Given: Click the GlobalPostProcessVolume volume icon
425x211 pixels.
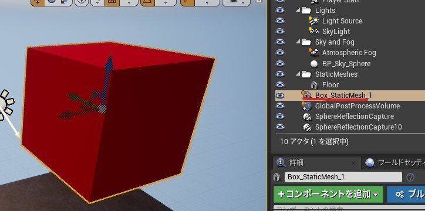Looking at the screenshot, I should pyautogui.click(x=306, y=105).
